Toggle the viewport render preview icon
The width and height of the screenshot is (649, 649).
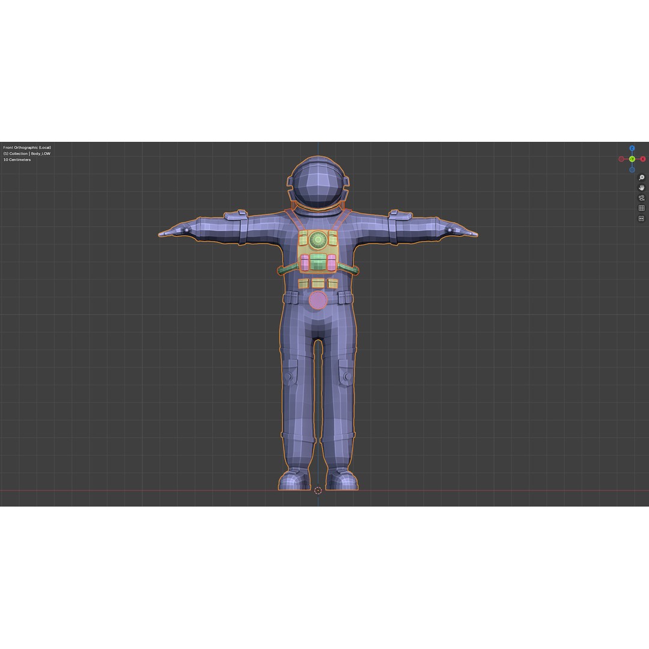tap(642, 219)
